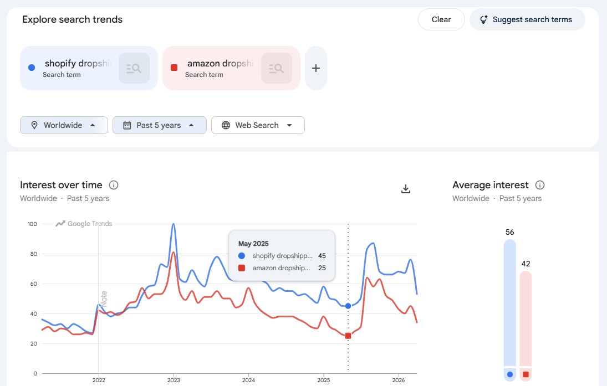The width and height of the screenshot is (607, 386).
Task: Download the Interest over time chart data
Action: point(406,188)
